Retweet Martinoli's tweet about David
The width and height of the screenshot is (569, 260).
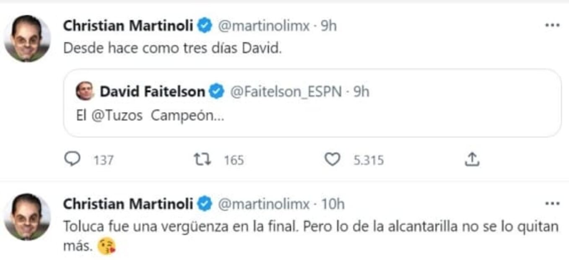tap(203, 159)
